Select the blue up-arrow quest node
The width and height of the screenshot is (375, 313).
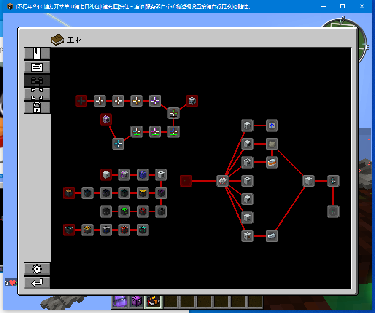[272, 126]
